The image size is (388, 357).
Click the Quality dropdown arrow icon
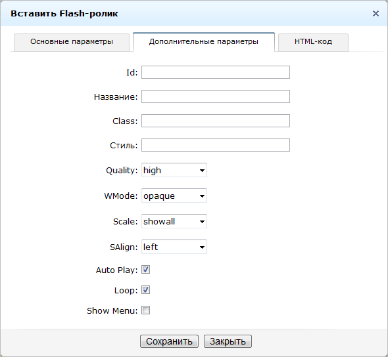(202, 171)
